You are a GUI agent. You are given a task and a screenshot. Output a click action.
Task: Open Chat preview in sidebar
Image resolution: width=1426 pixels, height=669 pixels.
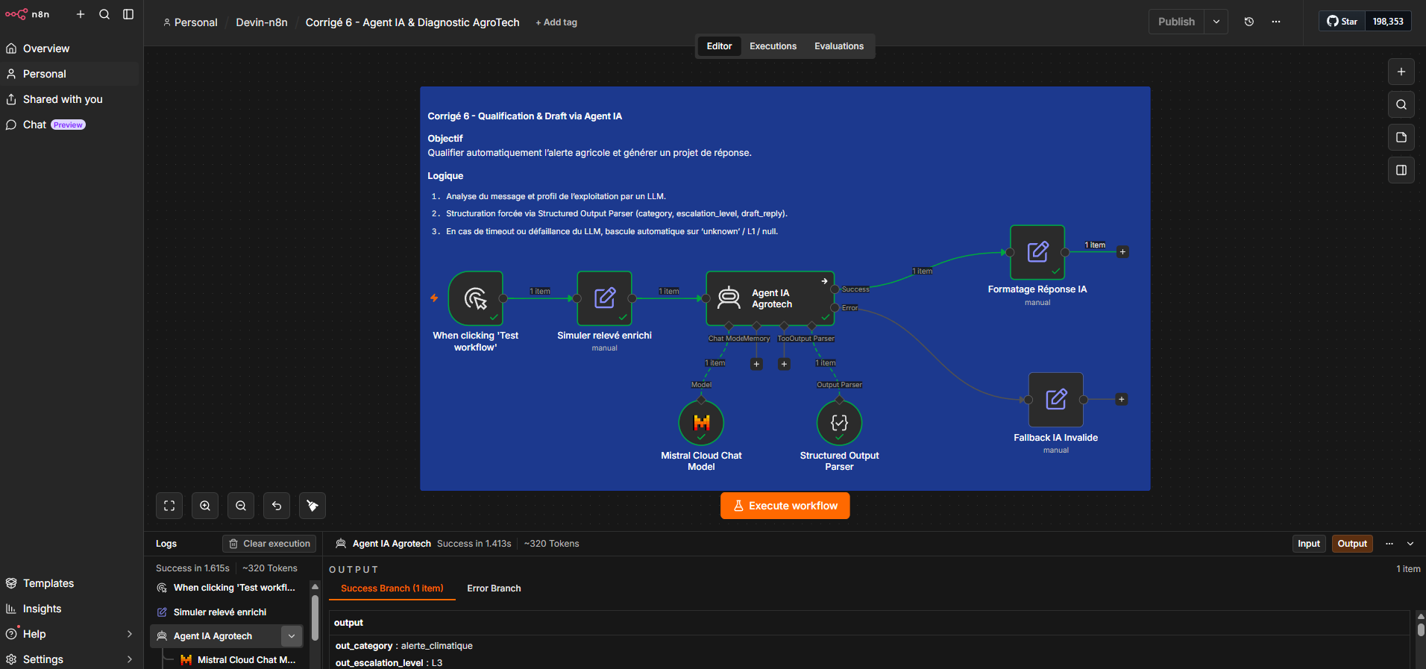(69, 125)
